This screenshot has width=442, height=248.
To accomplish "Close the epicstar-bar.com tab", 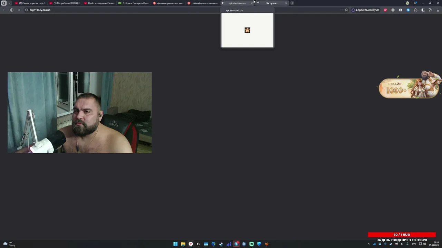I will point(252,3).
